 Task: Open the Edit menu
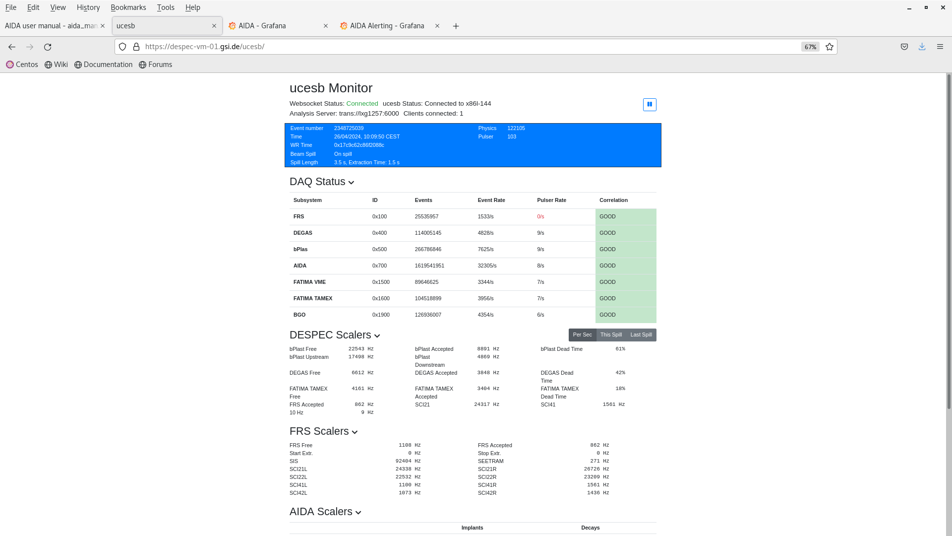[x=33, y=7]
